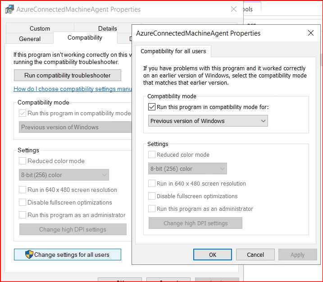Click Change settings for all users button
This screenshot has height=282, width=323.
tap(68, 255)
